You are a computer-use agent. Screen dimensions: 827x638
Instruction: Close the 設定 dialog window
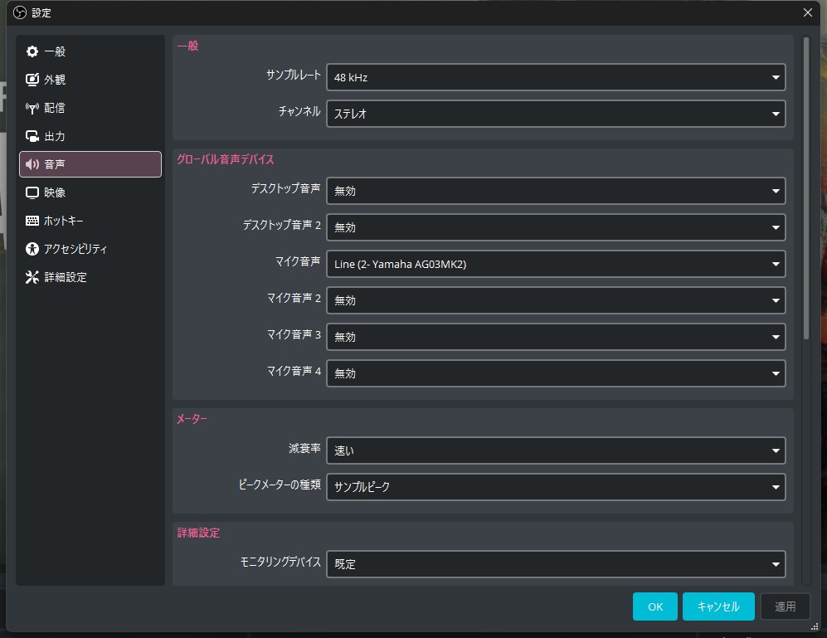(808, 12)
